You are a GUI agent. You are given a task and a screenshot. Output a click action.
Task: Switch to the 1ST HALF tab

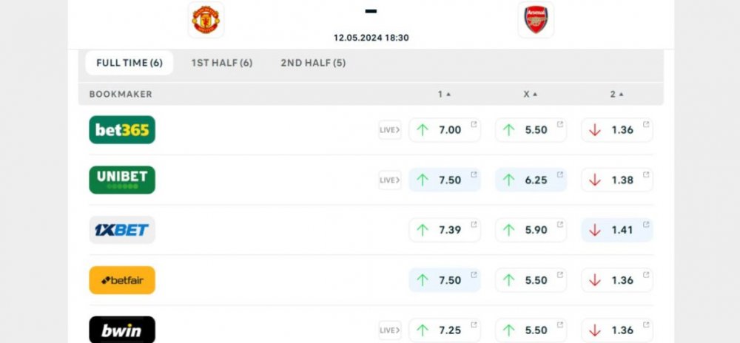pyautogui.click(x=221, y=63)
